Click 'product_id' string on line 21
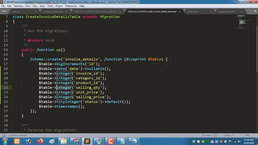Screen dimensions: 258x145 click(87, 83)
